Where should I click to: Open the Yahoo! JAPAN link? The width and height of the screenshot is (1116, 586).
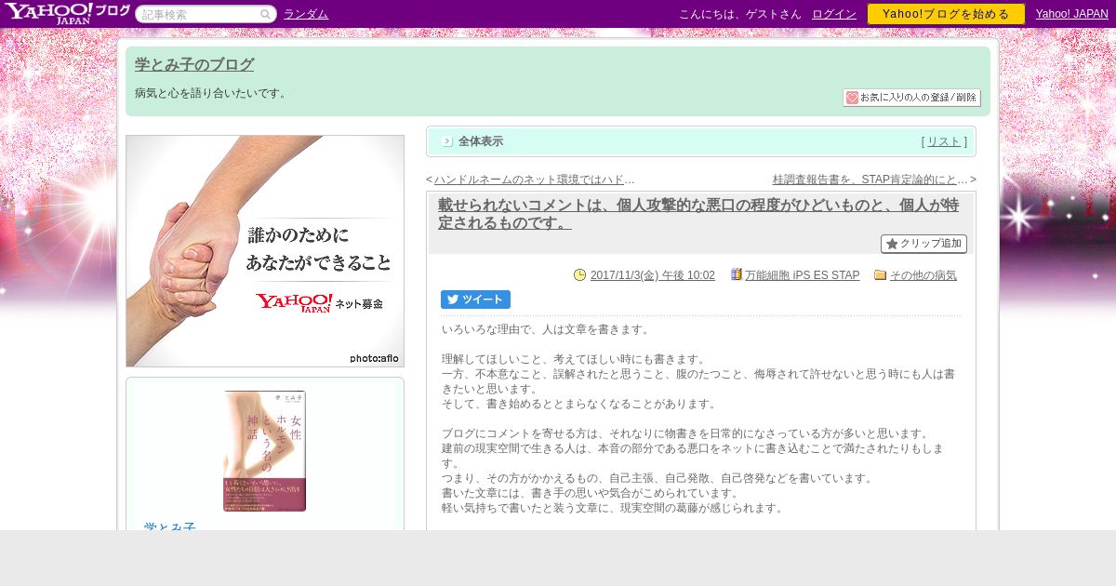pyautogui.click(x=1072, y=14)
